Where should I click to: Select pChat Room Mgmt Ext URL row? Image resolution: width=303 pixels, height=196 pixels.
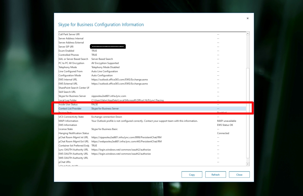point(152,142)
